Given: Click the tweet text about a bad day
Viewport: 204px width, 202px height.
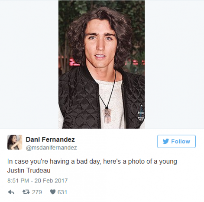Looking at the screenshot, I should coord(92,166).
